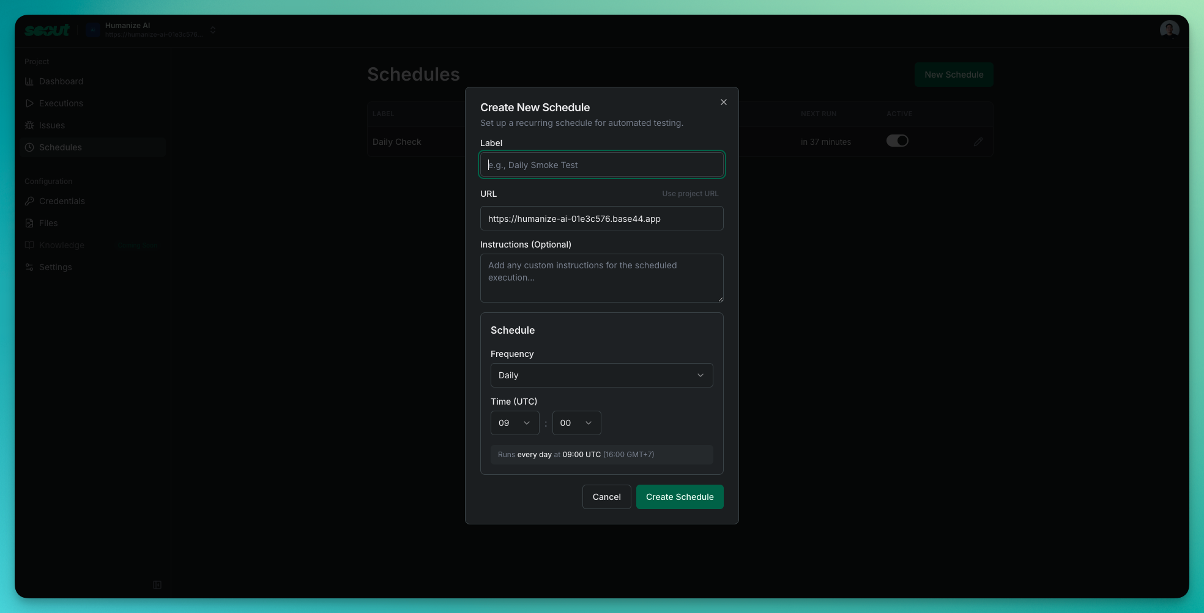1204x613 pixels.
Task: Click the Files document icon
Action: tap(29, 223)
